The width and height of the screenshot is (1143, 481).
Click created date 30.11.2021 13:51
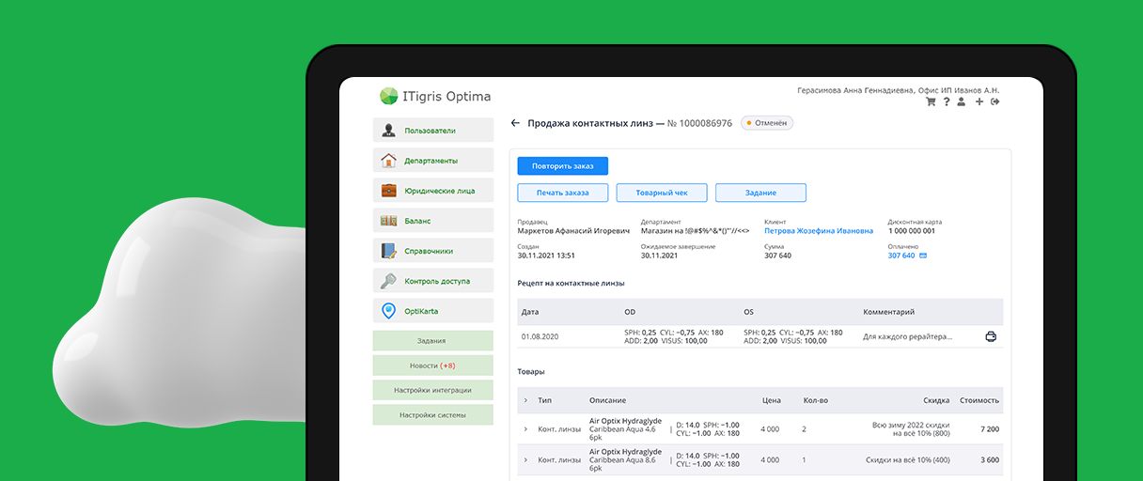pos(546,256)
